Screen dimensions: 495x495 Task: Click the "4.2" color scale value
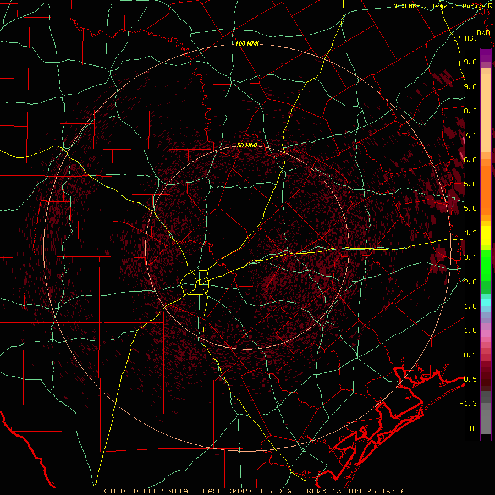470,233
